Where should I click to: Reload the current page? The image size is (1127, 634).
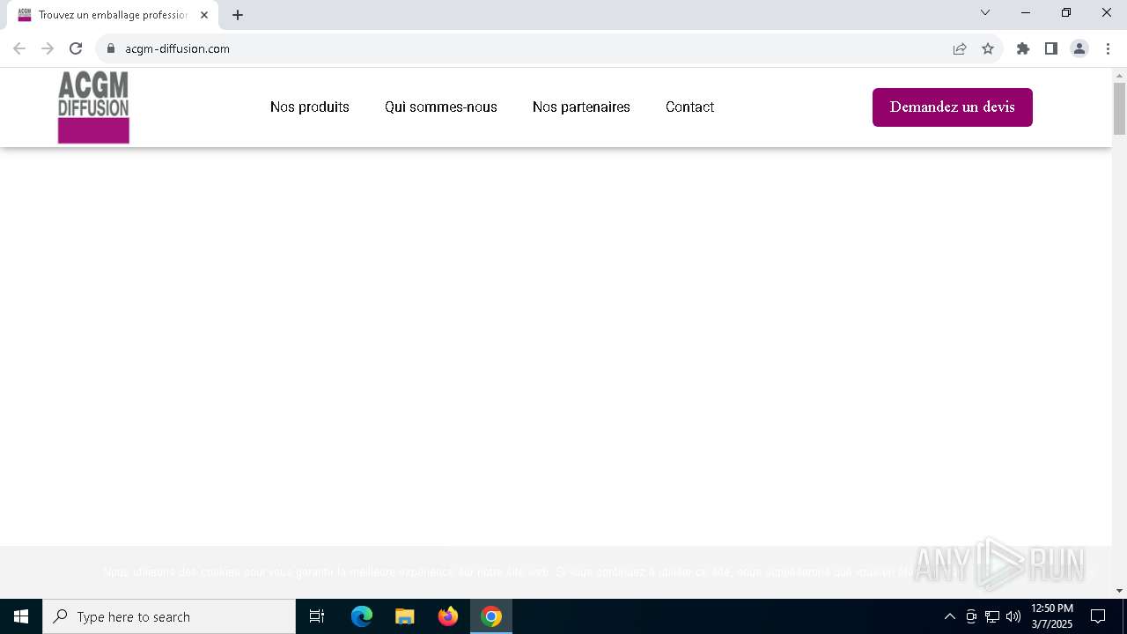(76, 48)
